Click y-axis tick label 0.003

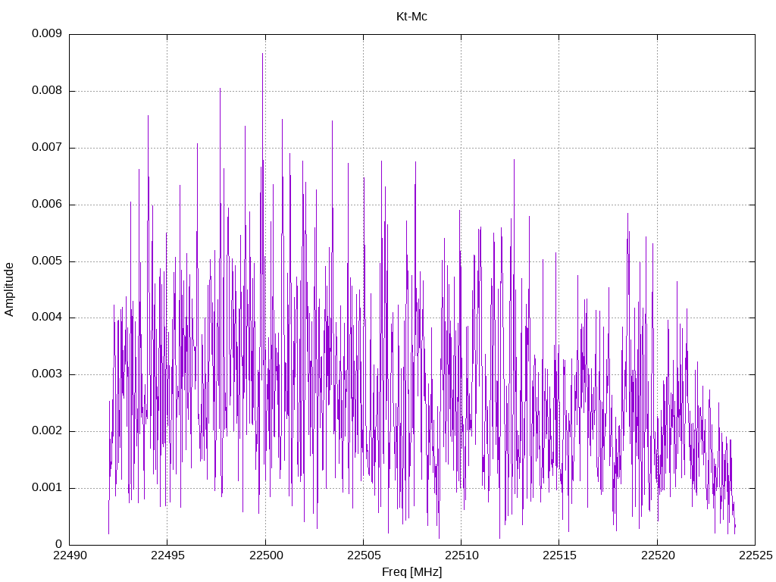point(46,374)
